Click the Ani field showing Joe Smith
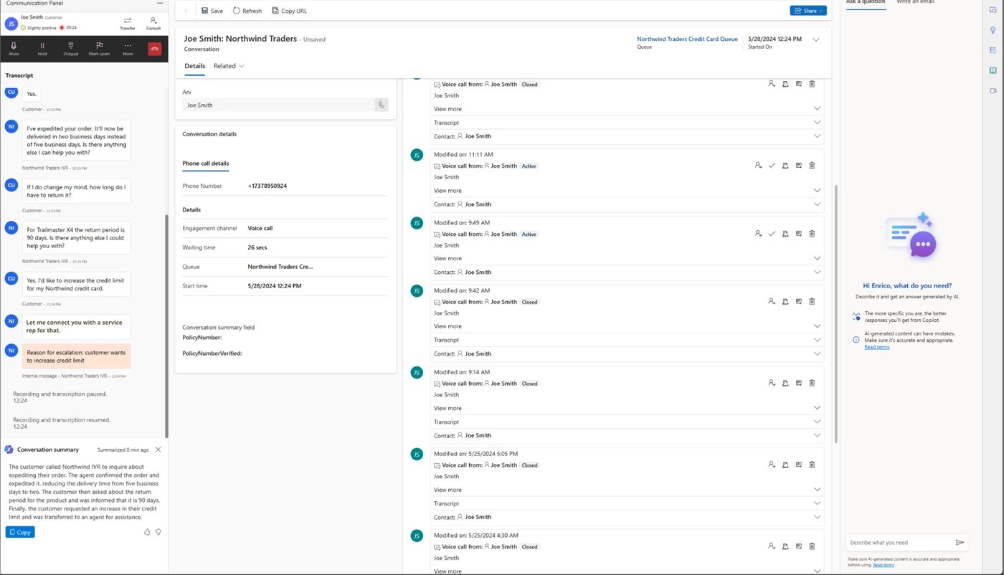Image resolution: width=1004 pixels, height=575 pixels. [x=278, y=105]
